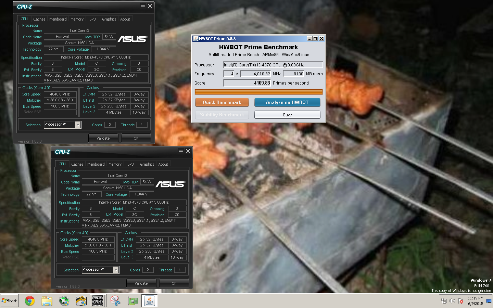The width and height of the screenshot is (493, 308).
Task: Close the HWBOT Prime window
Action: pyautogui.click(x=321, y=39)
